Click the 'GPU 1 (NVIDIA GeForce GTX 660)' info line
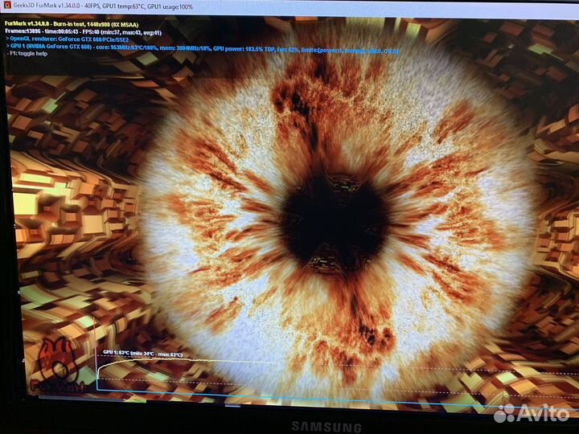This screenshot has height=434, width=579. click(x=203, y=48)
